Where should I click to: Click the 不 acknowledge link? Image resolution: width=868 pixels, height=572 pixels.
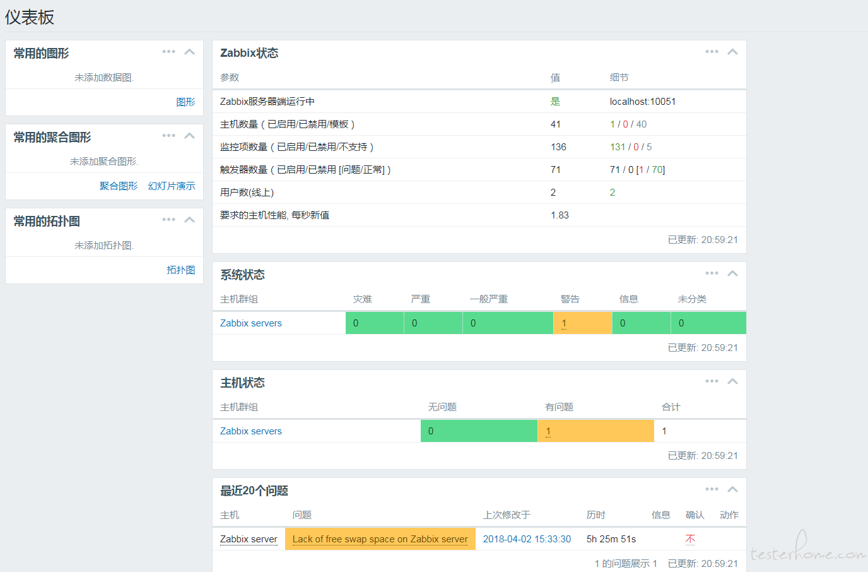pos(690,539)
